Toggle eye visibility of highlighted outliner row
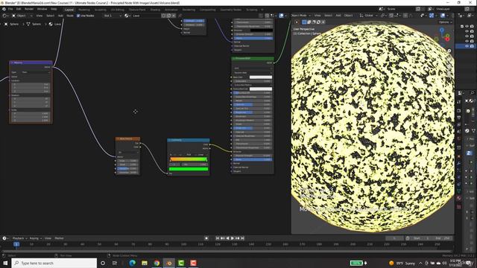Image resolution: width=477 pixels, height=268 pixels. 467,46
